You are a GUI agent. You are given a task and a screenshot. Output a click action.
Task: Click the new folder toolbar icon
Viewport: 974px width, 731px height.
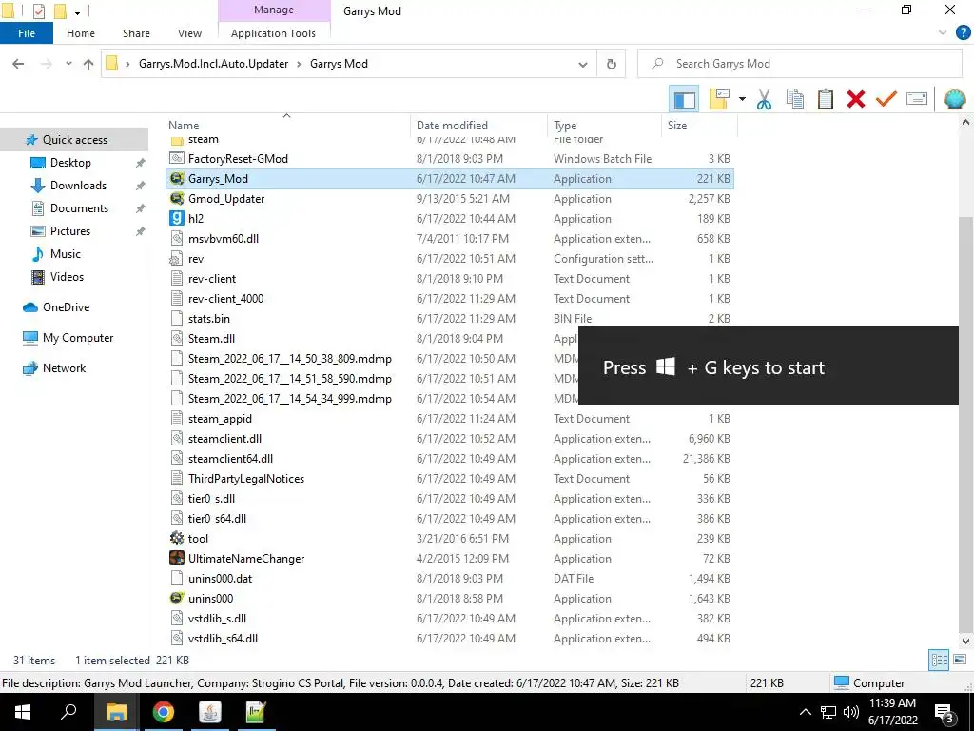(719, 99)
